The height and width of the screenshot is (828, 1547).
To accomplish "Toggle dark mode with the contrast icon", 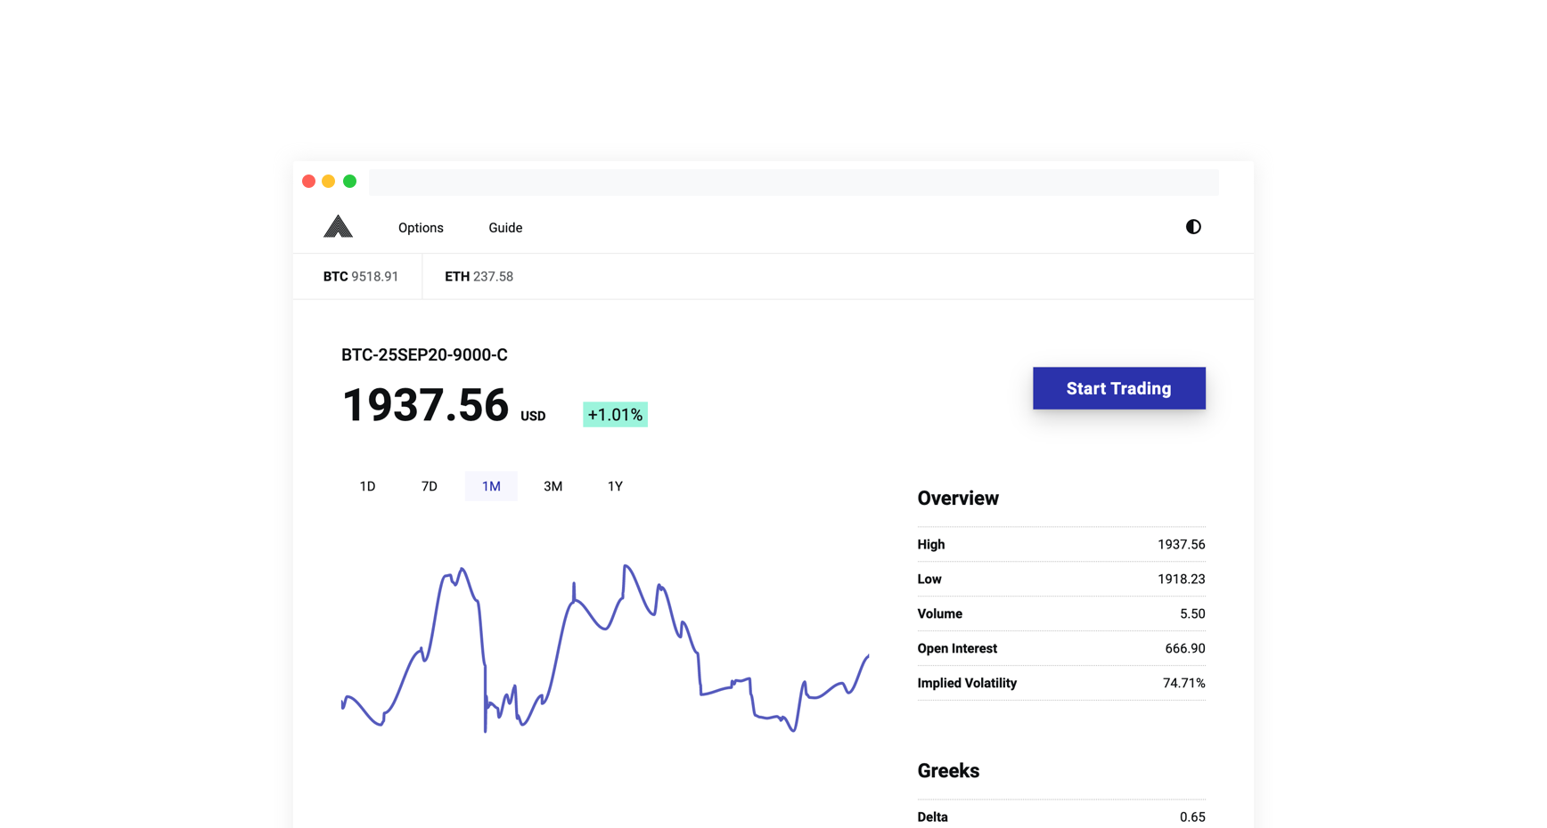I will click(1193, 227).
